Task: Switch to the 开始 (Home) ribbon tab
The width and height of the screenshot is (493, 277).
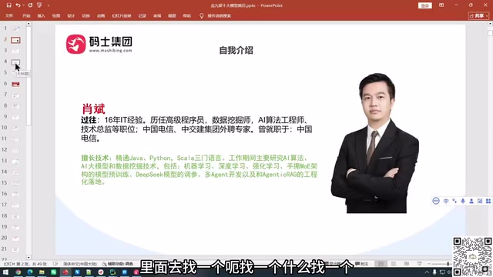Action: 26,15
